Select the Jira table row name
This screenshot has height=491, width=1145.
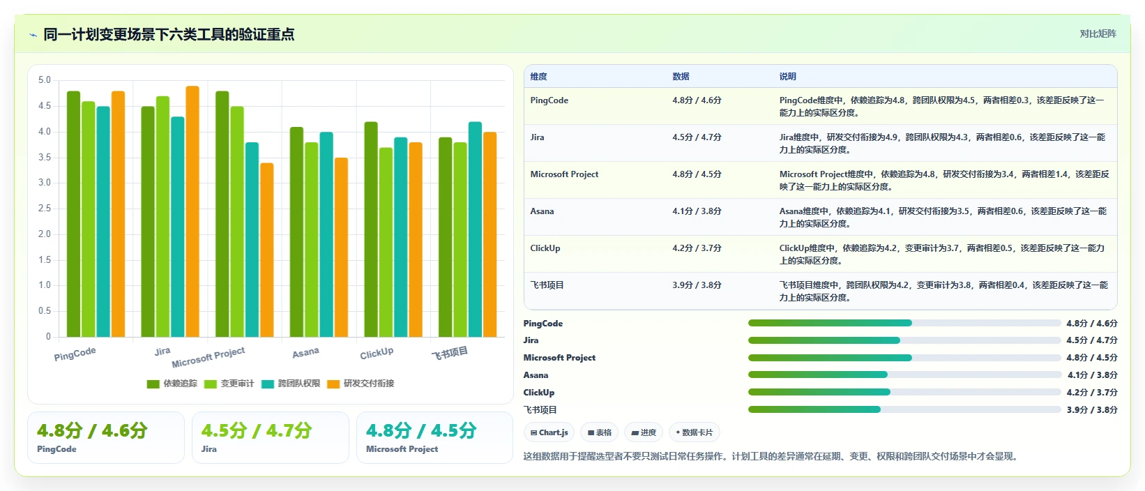537,137
